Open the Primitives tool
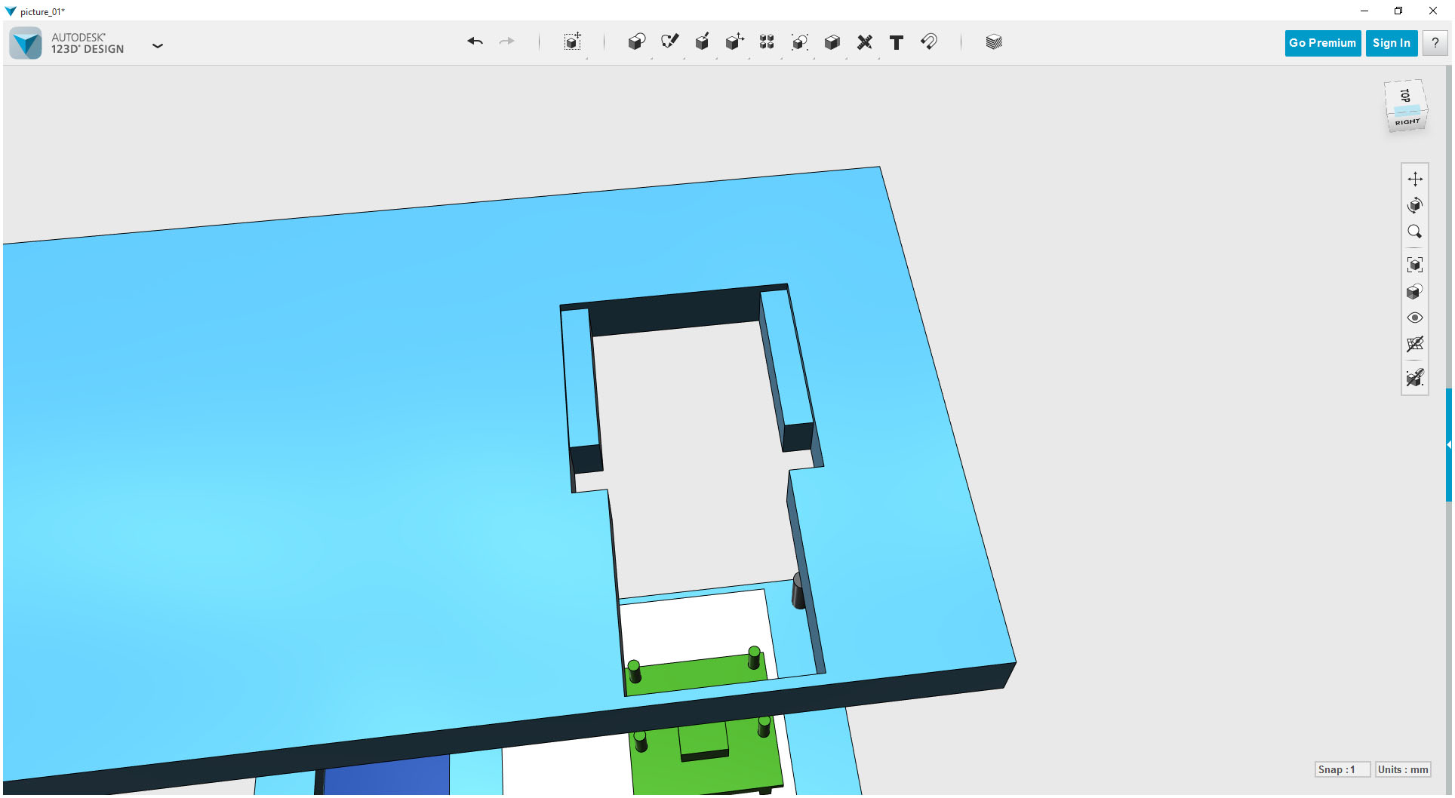 tap(636, 43)
